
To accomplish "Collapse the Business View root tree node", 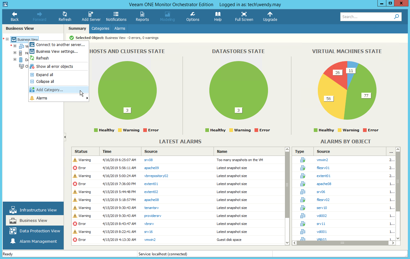I will [7, 39].
